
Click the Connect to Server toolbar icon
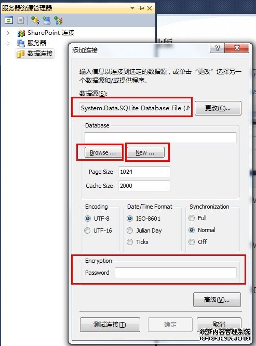tap(47, 20)
